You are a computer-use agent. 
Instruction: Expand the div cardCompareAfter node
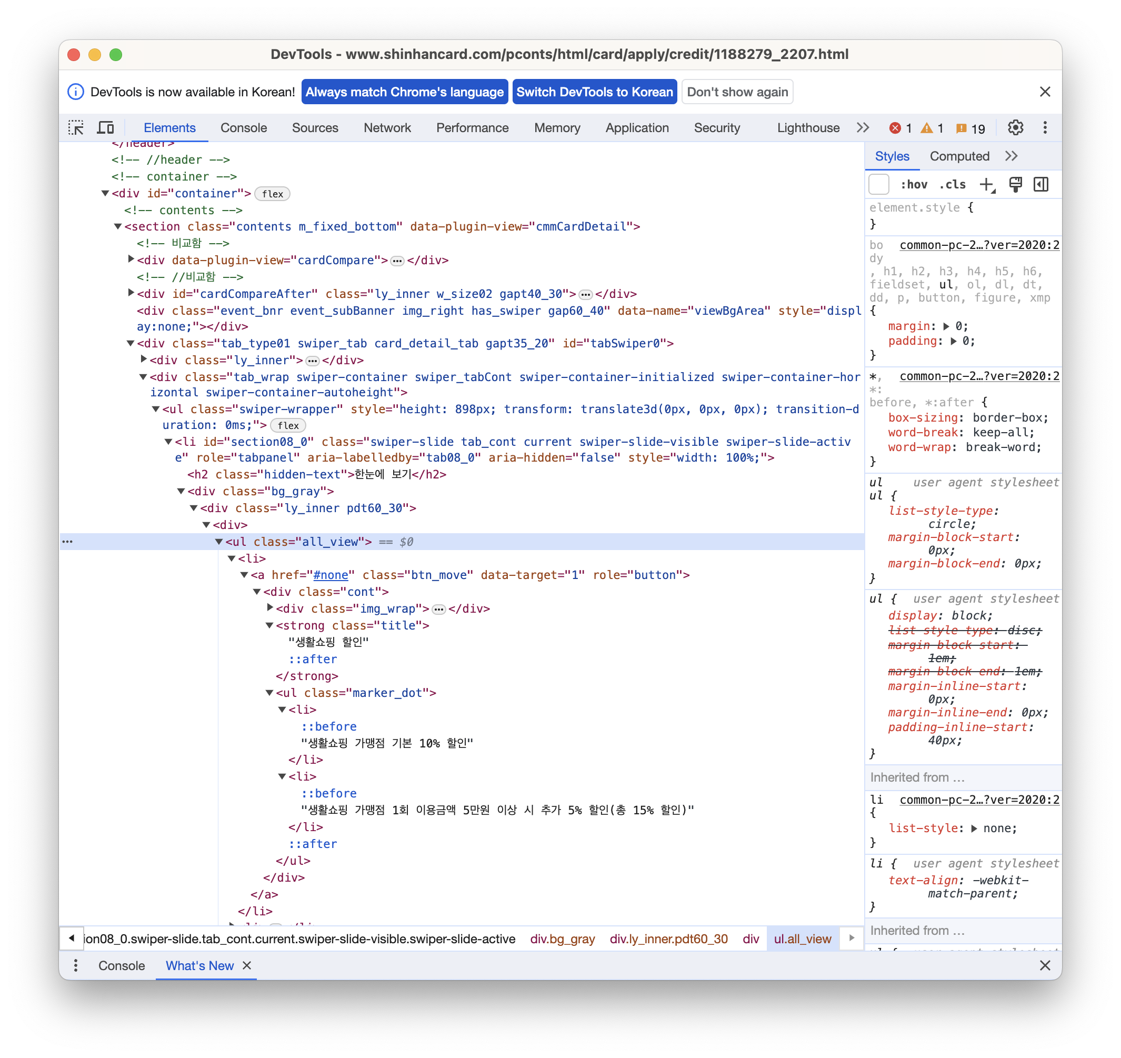[x=131, y=293]
